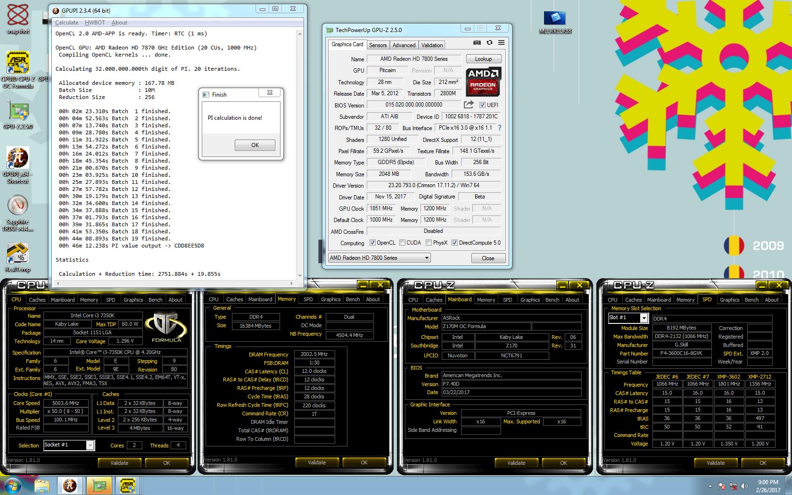Toggle the PhysX checkbox

tap(429, 243)
